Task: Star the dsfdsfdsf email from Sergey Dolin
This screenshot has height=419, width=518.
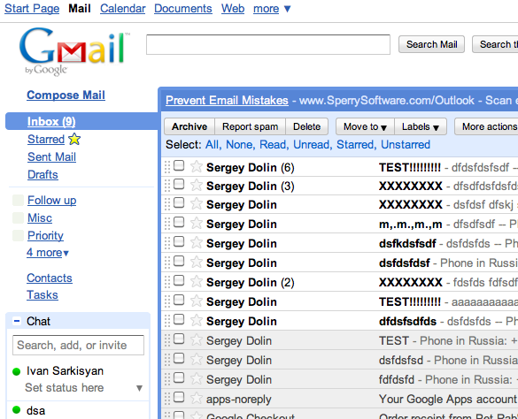Action: [x=197, y=263]
